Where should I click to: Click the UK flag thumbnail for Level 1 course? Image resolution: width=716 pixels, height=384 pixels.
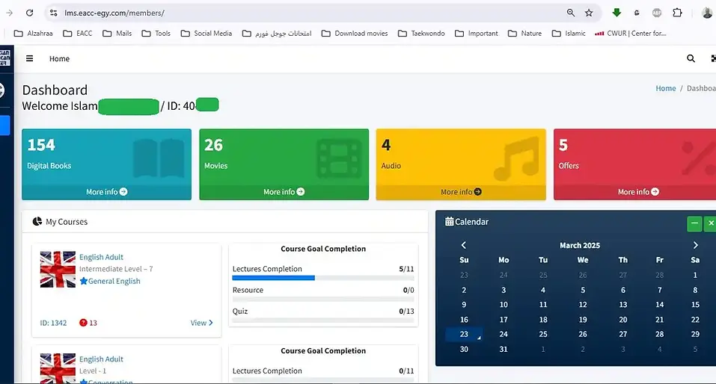pos(58,368)
